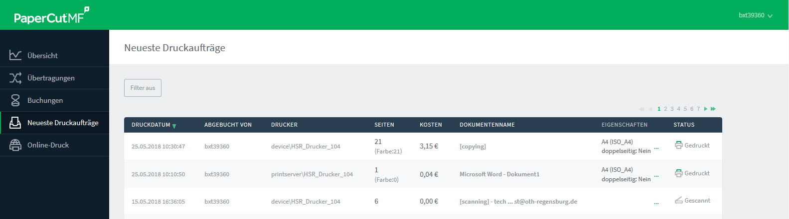789x219 pixels.
Task: Go to page 3 of results
Action: click(672, 109)
